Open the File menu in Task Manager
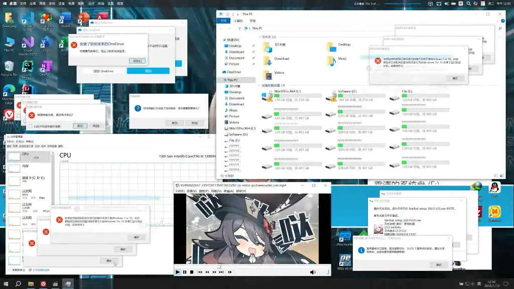The height and width of the screenshot is (289, 514). (x=11, y=141)
